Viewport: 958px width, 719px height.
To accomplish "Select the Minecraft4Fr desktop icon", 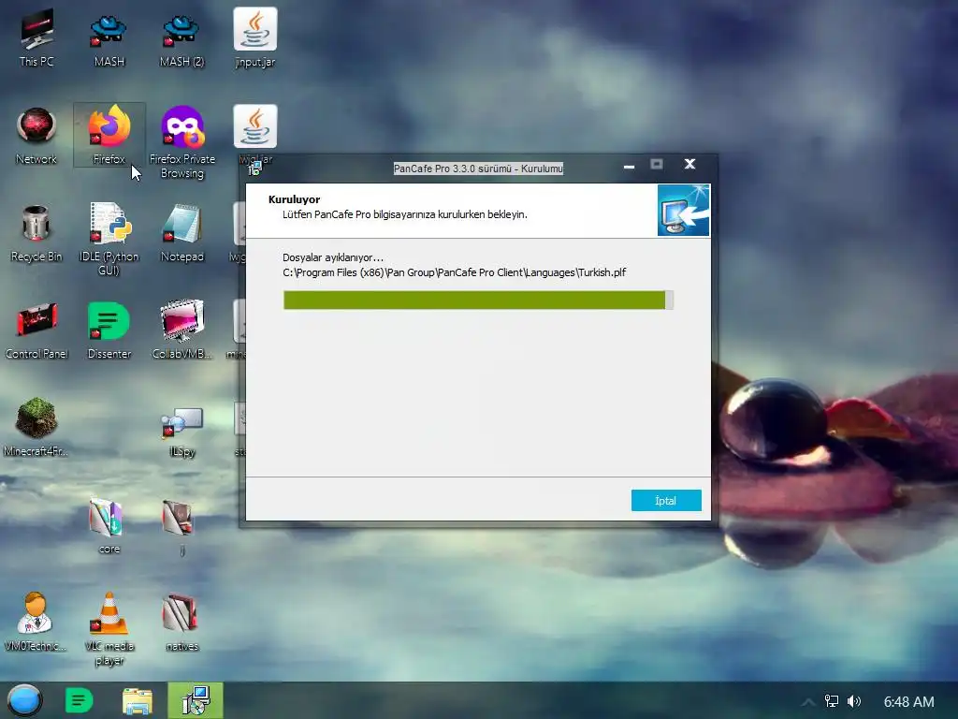I will pyautogui.click(x=36, y=427).
